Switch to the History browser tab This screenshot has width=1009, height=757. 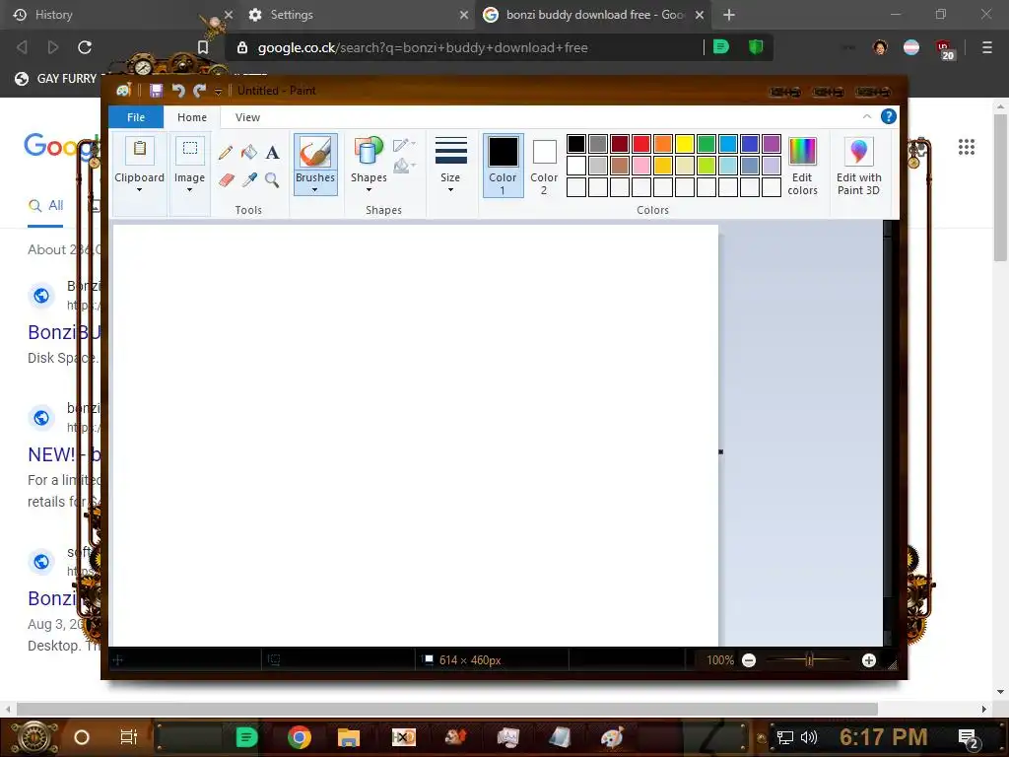(x=116, y=15)
